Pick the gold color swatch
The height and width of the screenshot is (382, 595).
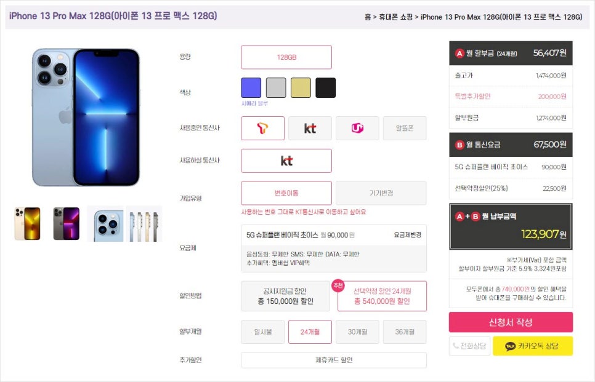point(301,87)
